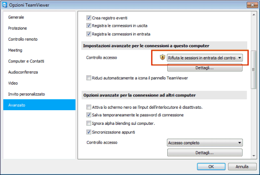
Task: Click the TeamViewer logo in title bar
Action: 5,5
